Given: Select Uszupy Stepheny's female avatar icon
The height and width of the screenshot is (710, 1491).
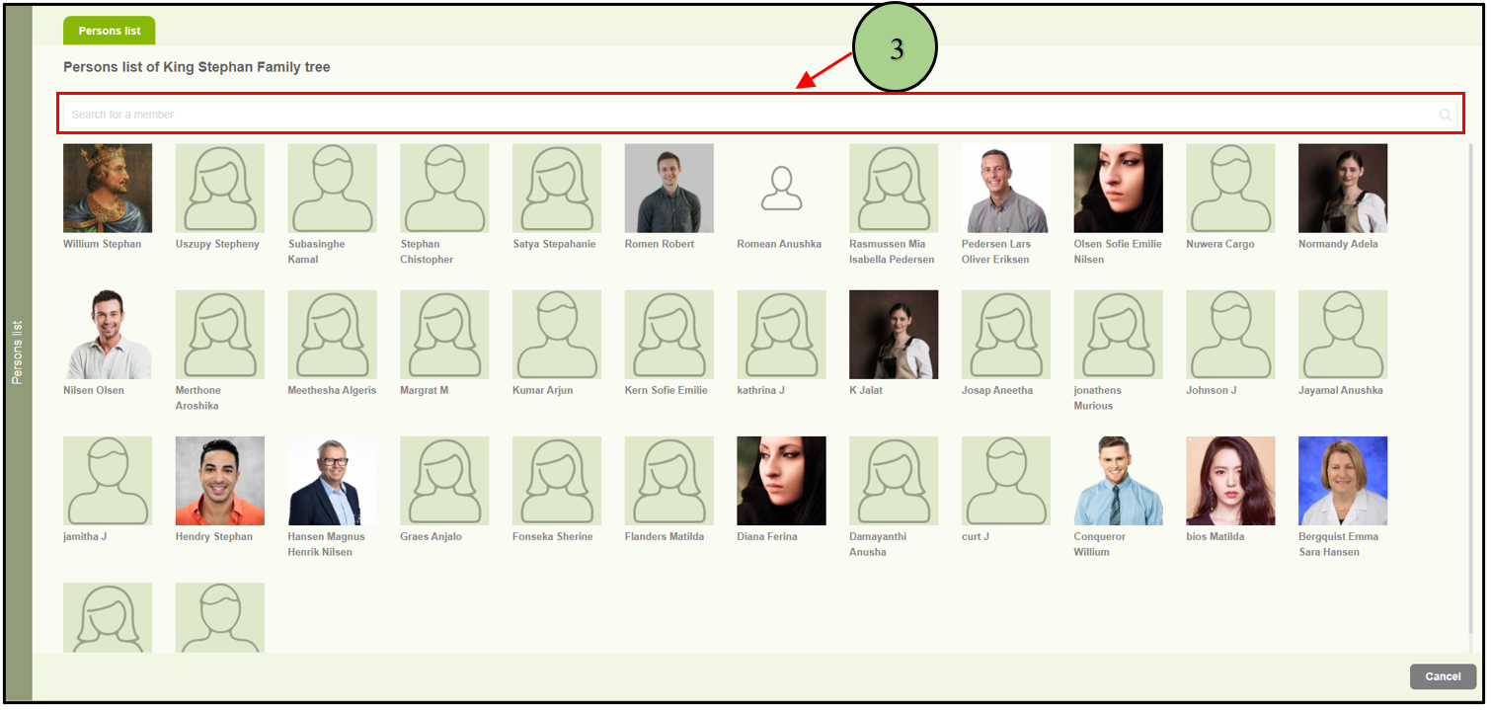Looking at the screenshot, I should click(220, 189).
